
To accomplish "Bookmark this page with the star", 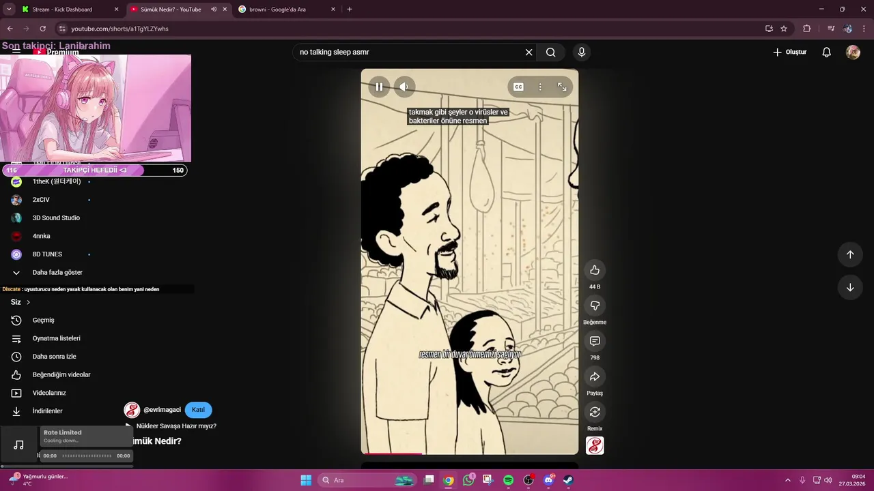I will tap(784, 29).
